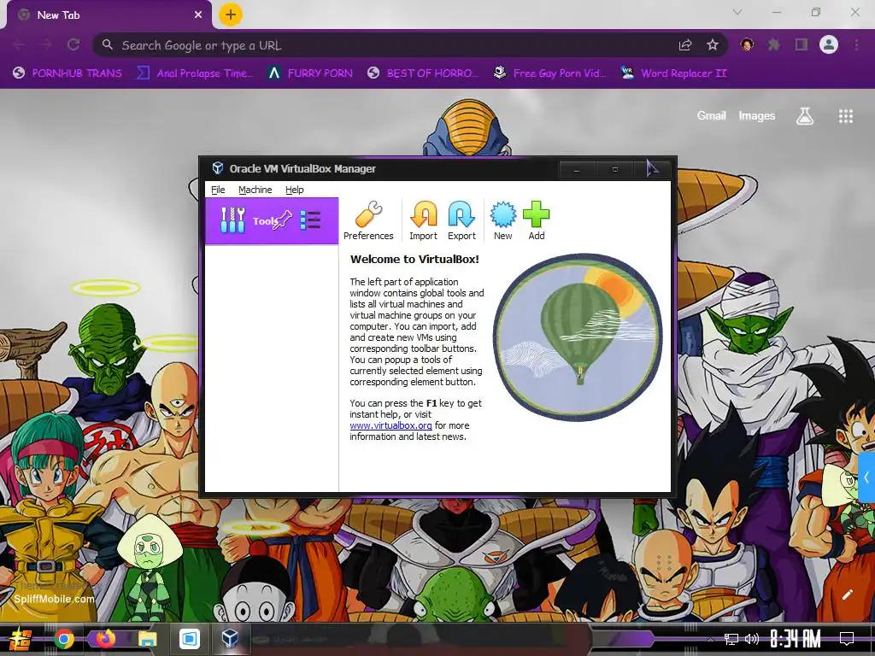
Task: Click the browser Forward arrow
Action: coord(46,45)
